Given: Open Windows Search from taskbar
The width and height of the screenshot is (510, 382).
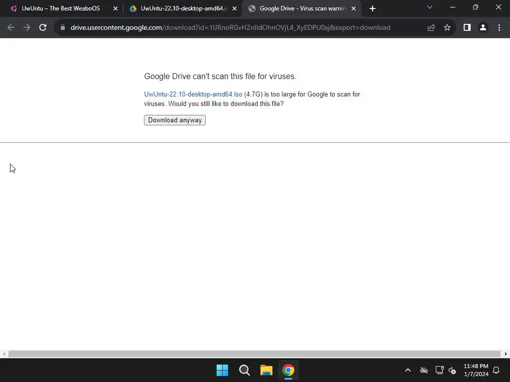Looking at the screenshot, I should pyautogui.click(x=244, y=370).
